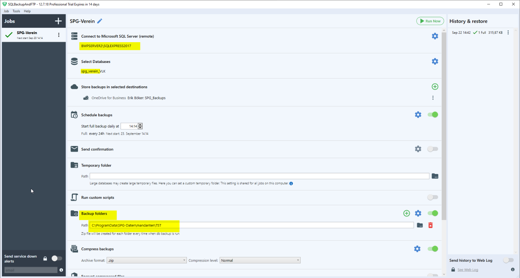Enable the Run custom scripts toggle
520x278 pixels.
tap(433, 197)
